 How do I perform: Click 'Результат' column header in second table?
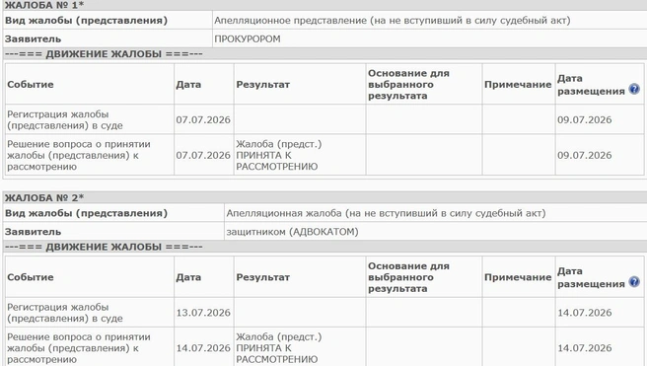(262, 277)
